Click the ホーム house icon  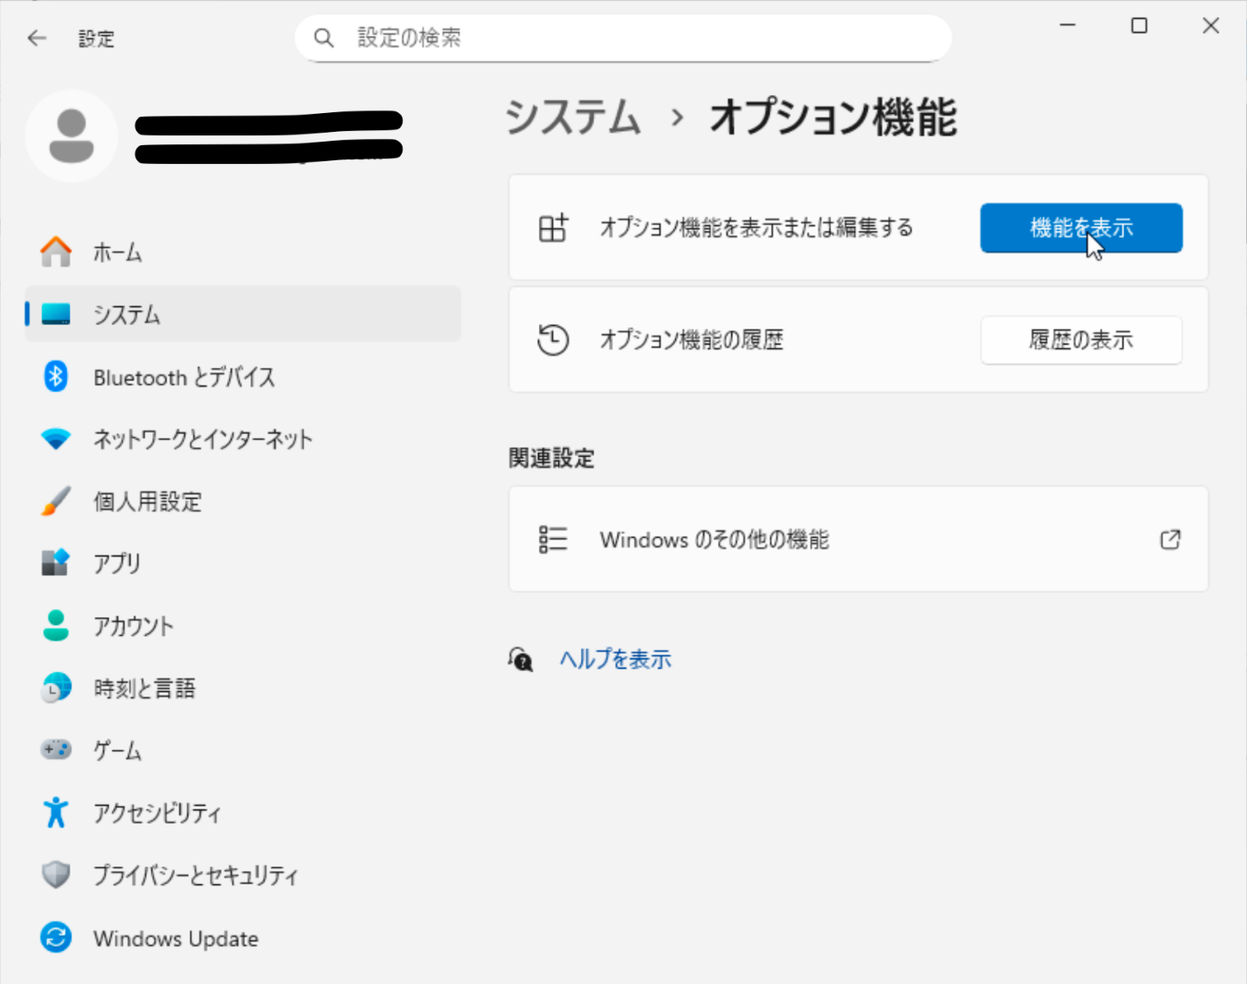(x=56, y=252)
